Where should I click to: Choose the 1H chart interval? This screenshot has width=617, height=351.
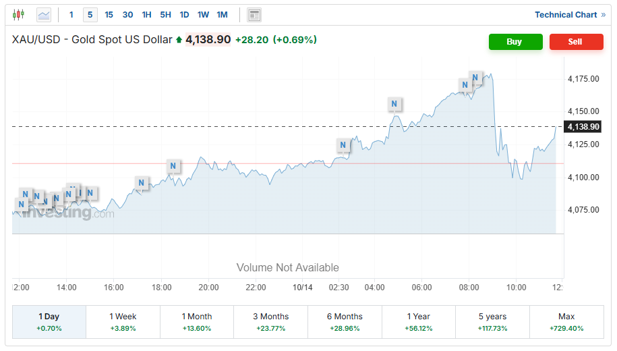[146, 14]
